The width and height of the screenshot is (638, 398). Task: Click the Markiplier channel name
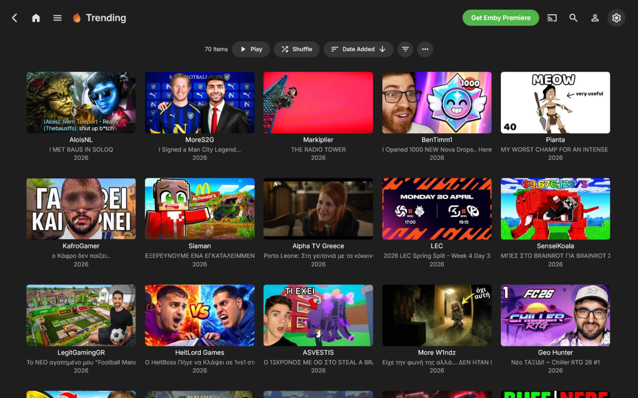tap(318, 140)
